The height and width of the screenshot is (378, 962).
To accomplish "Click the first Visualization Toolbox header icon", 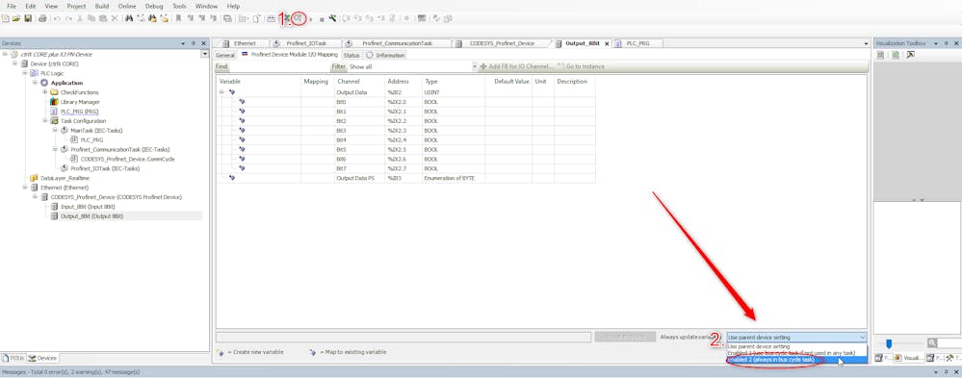I will (881, 55).
